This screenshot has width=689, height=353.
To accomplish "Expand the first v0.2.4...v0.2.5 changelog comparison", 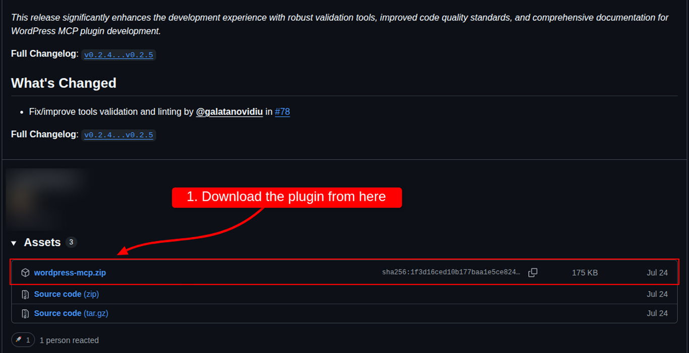I will point(119,54).
